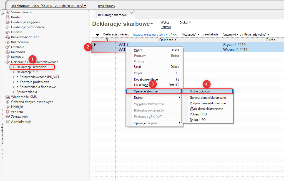284x181 pixels.
Task: Open Deklaracje skarbowe in the tree
Action: point(32,67)
